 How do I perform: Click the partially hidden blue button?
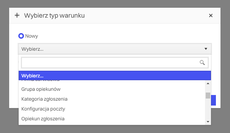pyautogui.click(x=213, y=100)
